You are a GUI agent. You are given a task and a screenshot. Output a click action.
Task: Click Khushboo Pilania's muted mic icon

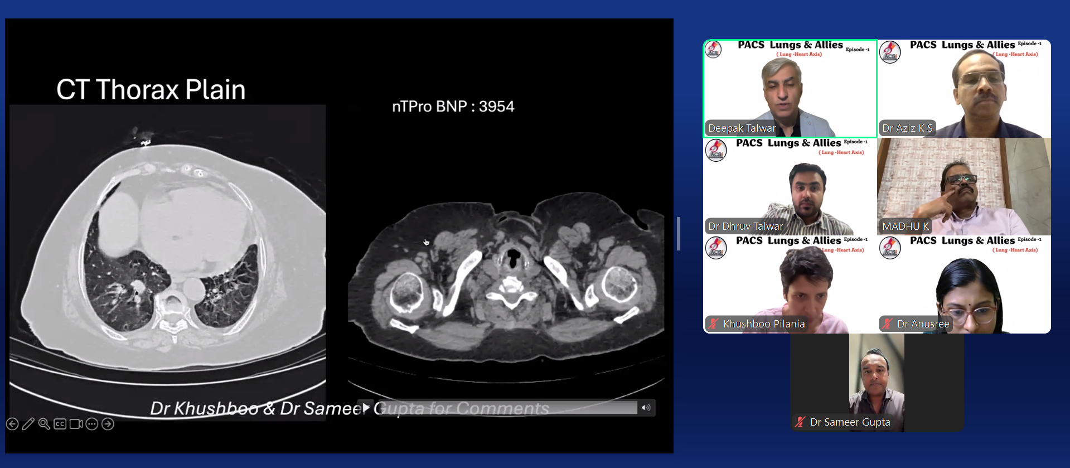pyautogui.click(x=713, y=324)
